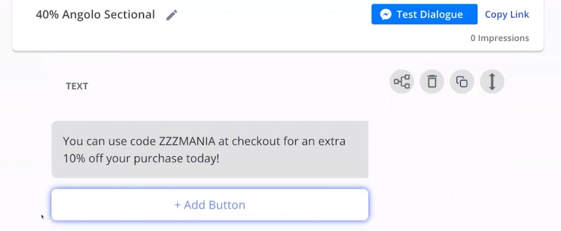Click the pencil icon to rename dialogue
The width and height of the screenshot is (561, 231).
point(172,15)
